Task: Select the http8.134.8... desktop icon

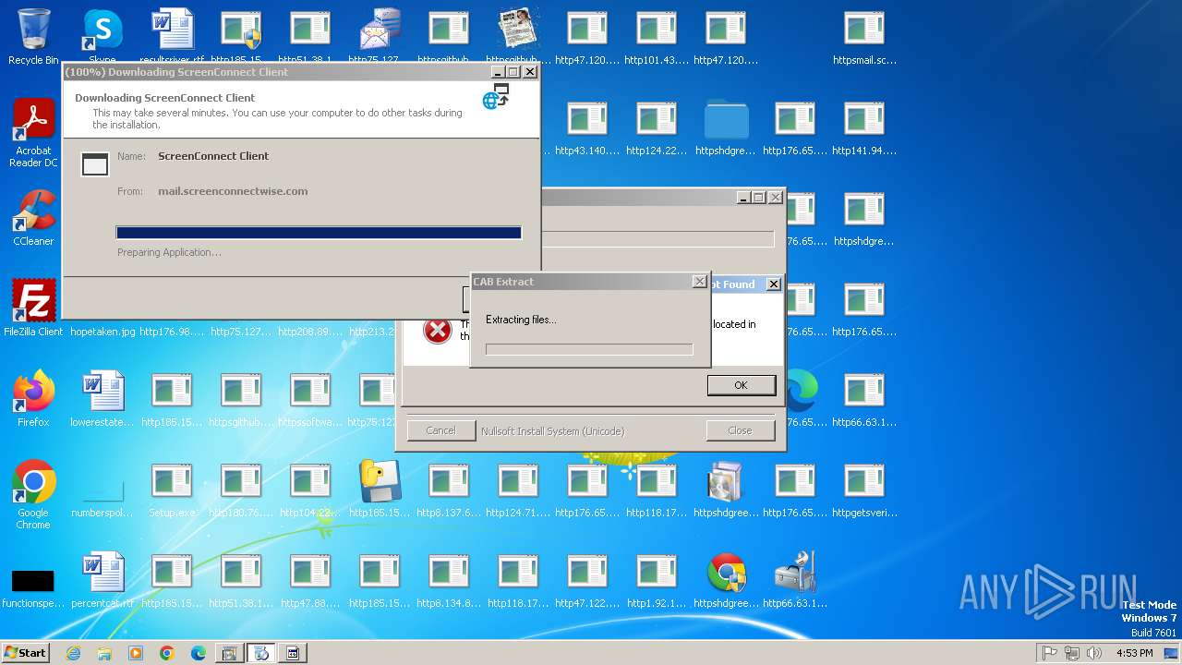Action: click(449, 580)
